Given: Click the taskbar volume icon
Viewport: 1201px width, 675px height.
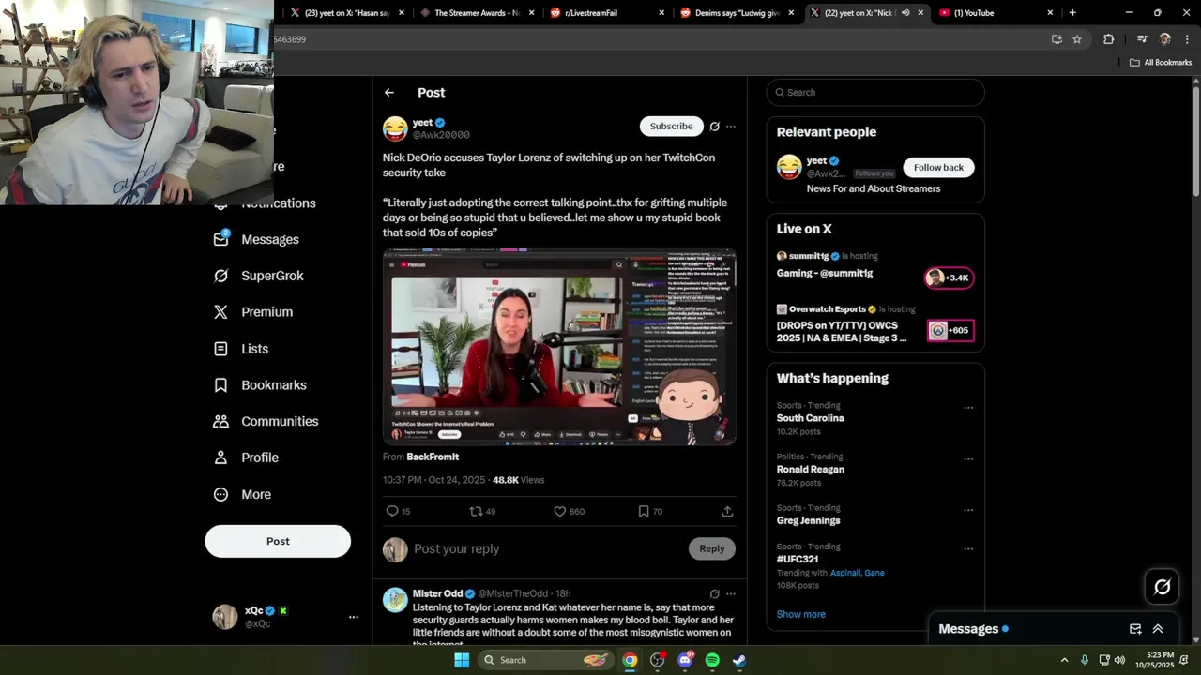Looking at the screenshot, I should click(1119, 660).
